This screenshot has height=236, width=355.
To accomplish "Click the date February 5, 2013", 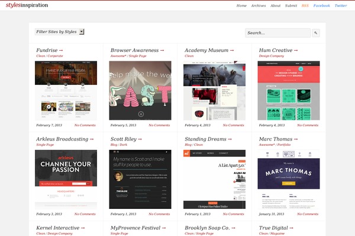I will pyautogui.click(x=123, y=125).
